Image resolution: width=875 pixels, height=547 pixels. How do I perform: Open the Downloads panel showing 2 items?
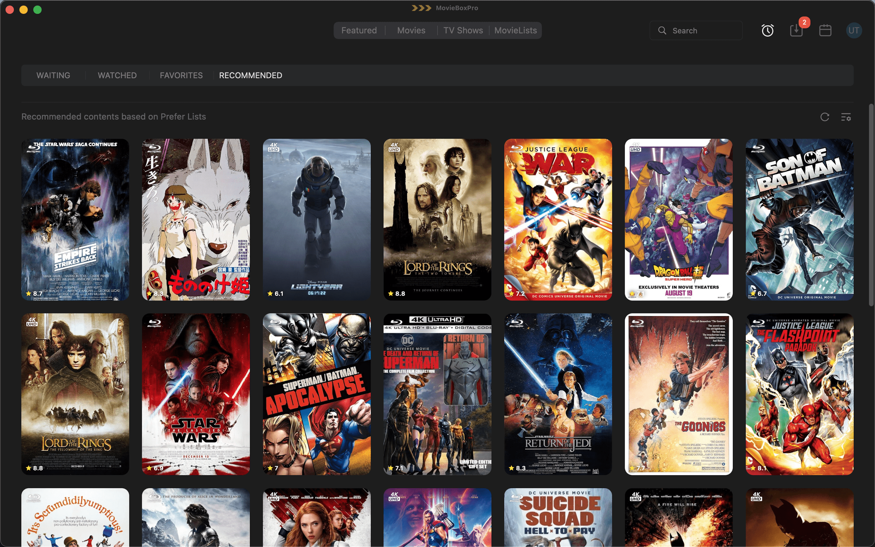[797, 31]
